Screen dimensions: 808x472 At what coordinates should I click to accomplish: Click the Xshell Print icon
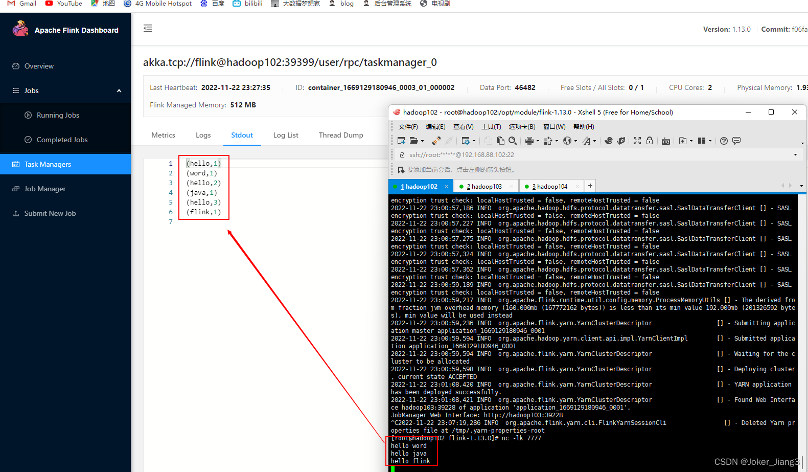[529, 141]
